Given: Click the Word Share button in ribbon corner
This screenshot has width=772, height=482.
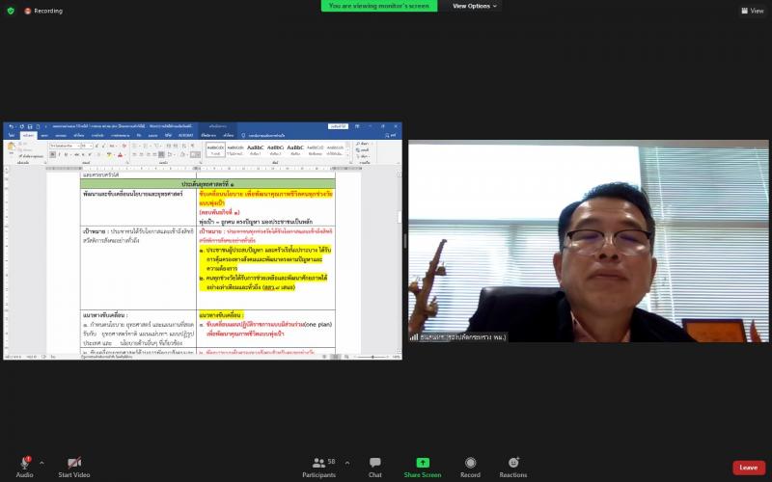Looking at the screenshot, I should [x=391, y=135].
